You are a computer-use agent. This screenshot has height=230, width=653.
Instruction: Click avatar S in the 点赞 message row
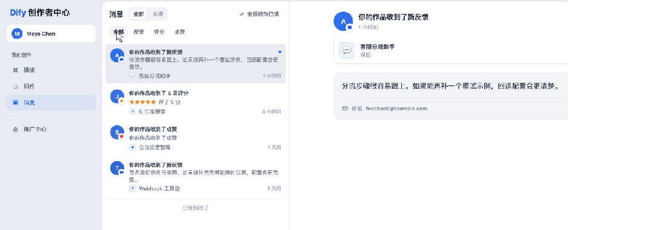(x=117, y=132)
